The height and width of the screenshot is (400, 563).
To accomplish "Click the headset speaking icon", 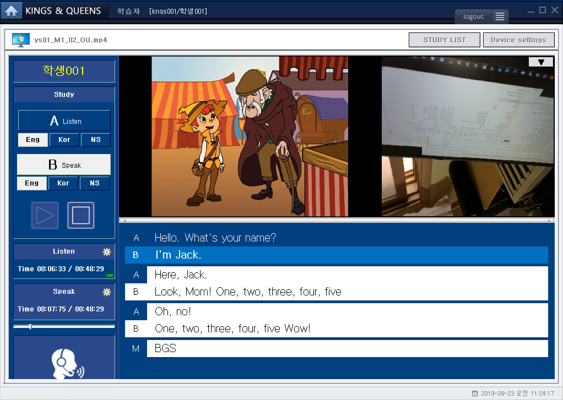I will (67, 363).
